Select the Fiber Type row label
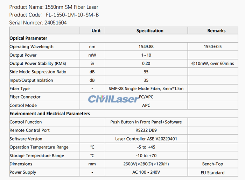The width and height of the screenshot is (245, 180). [x=20, y=88]
